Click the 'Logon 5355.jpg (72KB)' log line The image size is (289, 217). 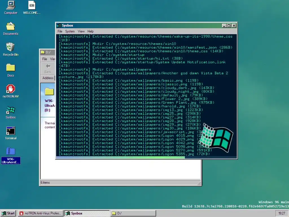[134, 154]
